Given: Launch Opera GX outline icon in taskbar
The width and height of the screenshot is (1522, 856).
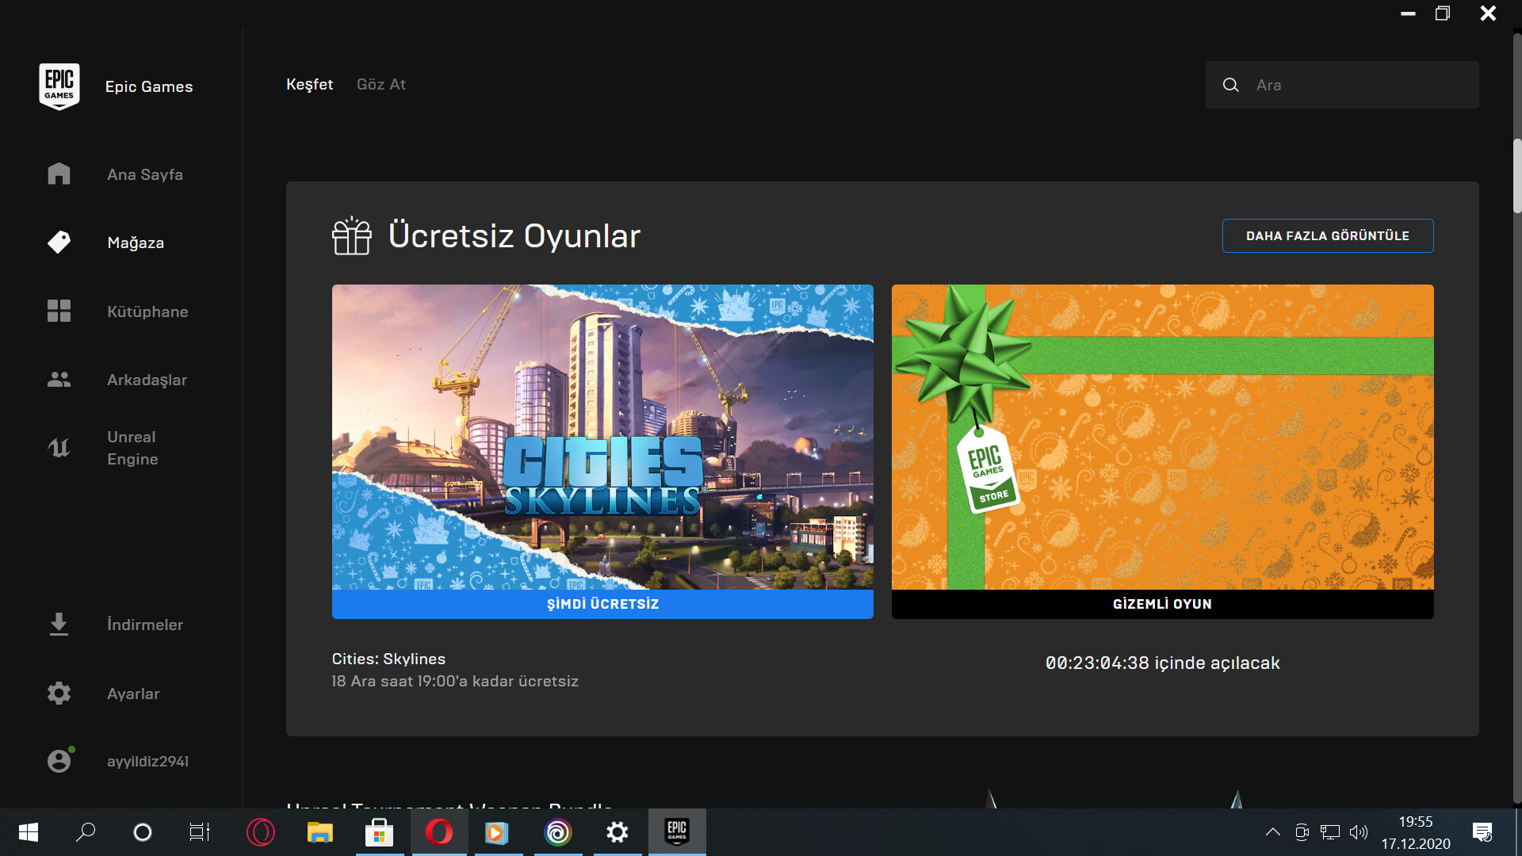Looking at the screenshot, I should pos(261,832).
